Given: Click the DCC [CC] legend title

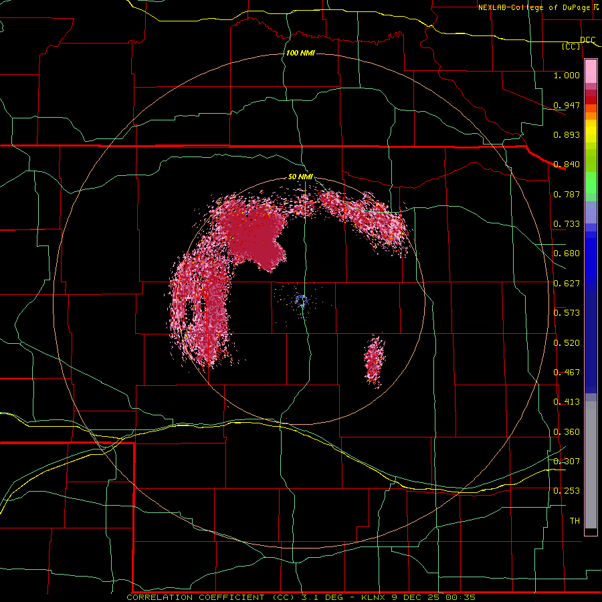Looking at the screenshot, I should point(579,43).
